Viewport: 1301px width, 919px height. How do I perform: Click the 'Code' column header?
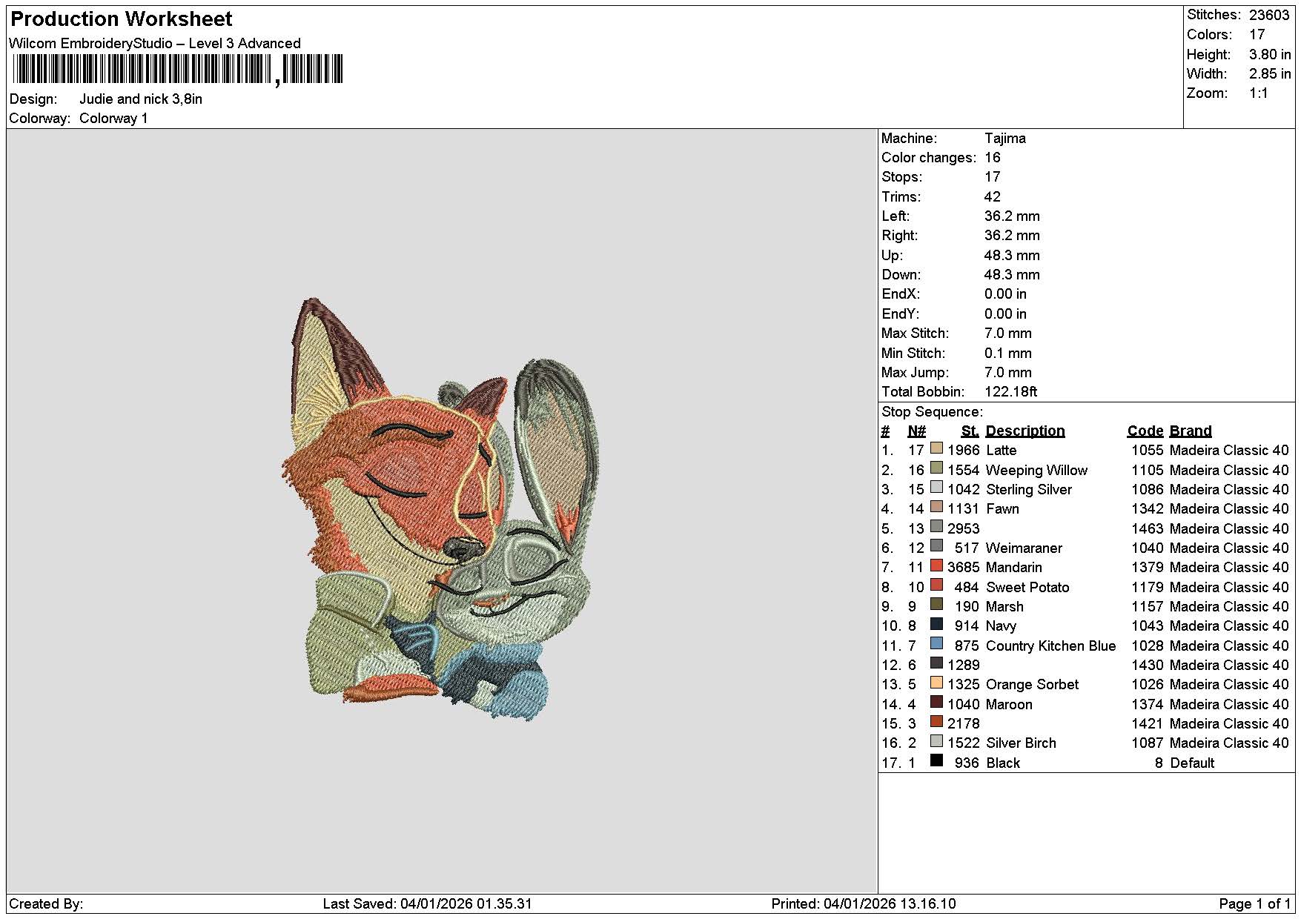click(1145, 431)
